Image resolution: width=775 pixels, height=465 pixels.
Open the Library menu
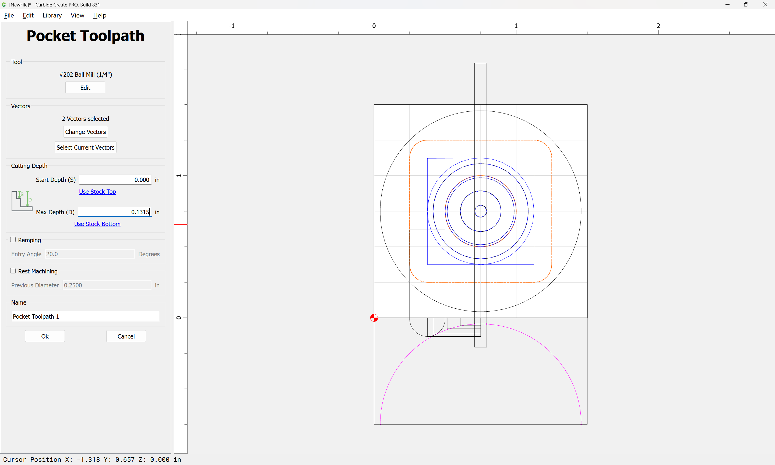[x=52, y=15]
